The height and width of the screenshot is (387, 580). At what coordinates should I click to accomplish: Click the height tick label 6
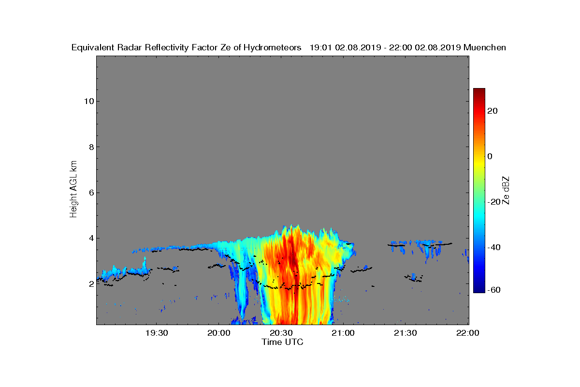[90, 193]
